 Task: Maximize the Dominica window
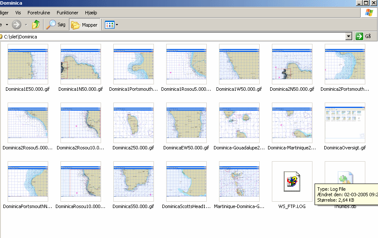tap(366, 3)
